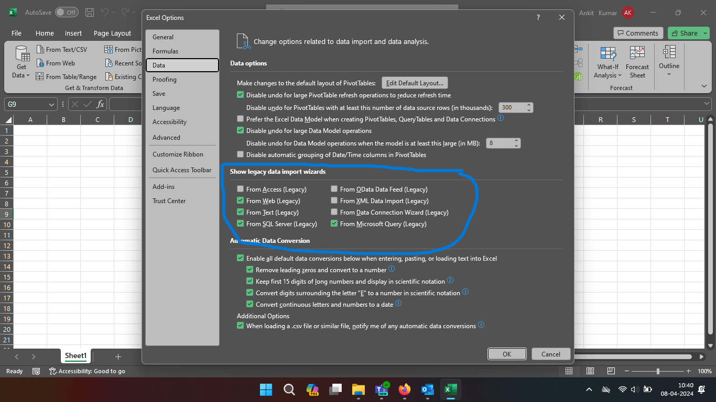Click From Table/Range icon
Image resolution: width=716 pixels, height=402 pixels.
40,76
